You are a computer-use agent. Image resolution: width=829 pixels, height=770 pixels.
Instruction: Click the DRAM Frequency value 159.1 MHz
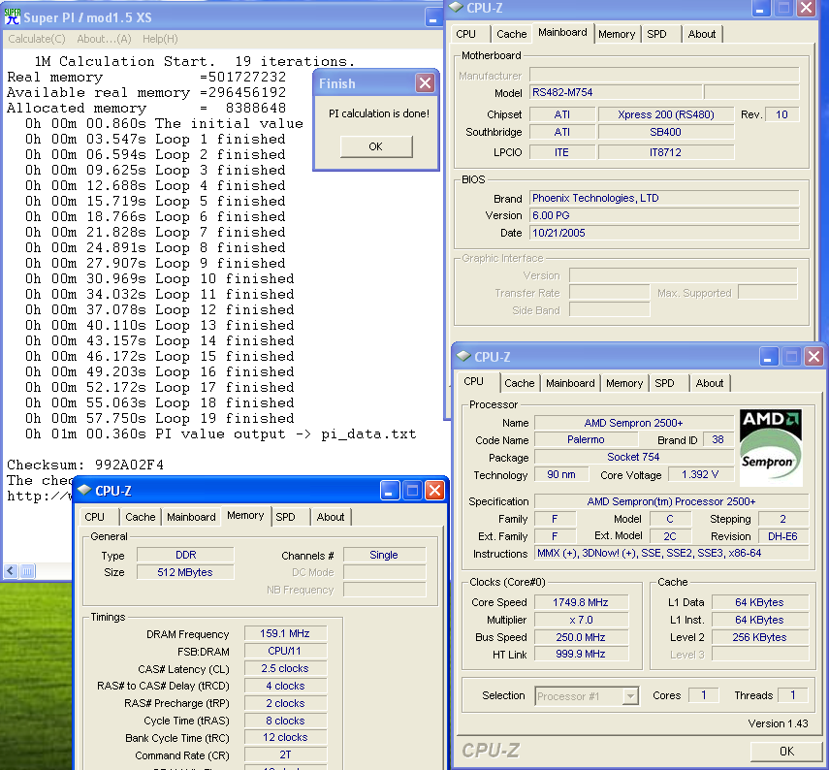(x=285, y=633)
